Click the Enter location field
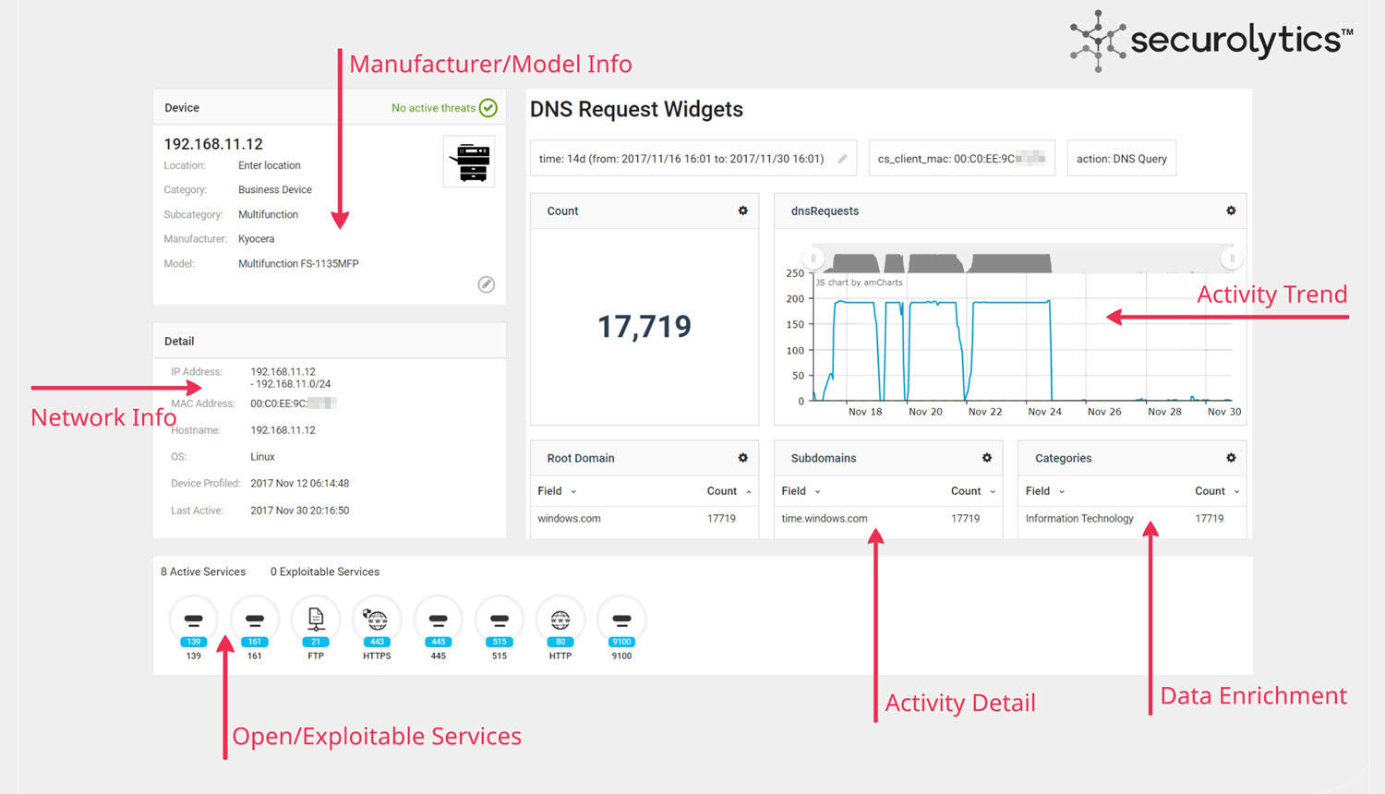1385x794 pixels. pos(270,165)
